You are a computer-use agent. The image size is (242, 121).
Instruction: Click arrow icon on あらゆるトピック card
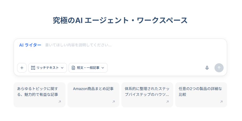[x=59, y=102]
